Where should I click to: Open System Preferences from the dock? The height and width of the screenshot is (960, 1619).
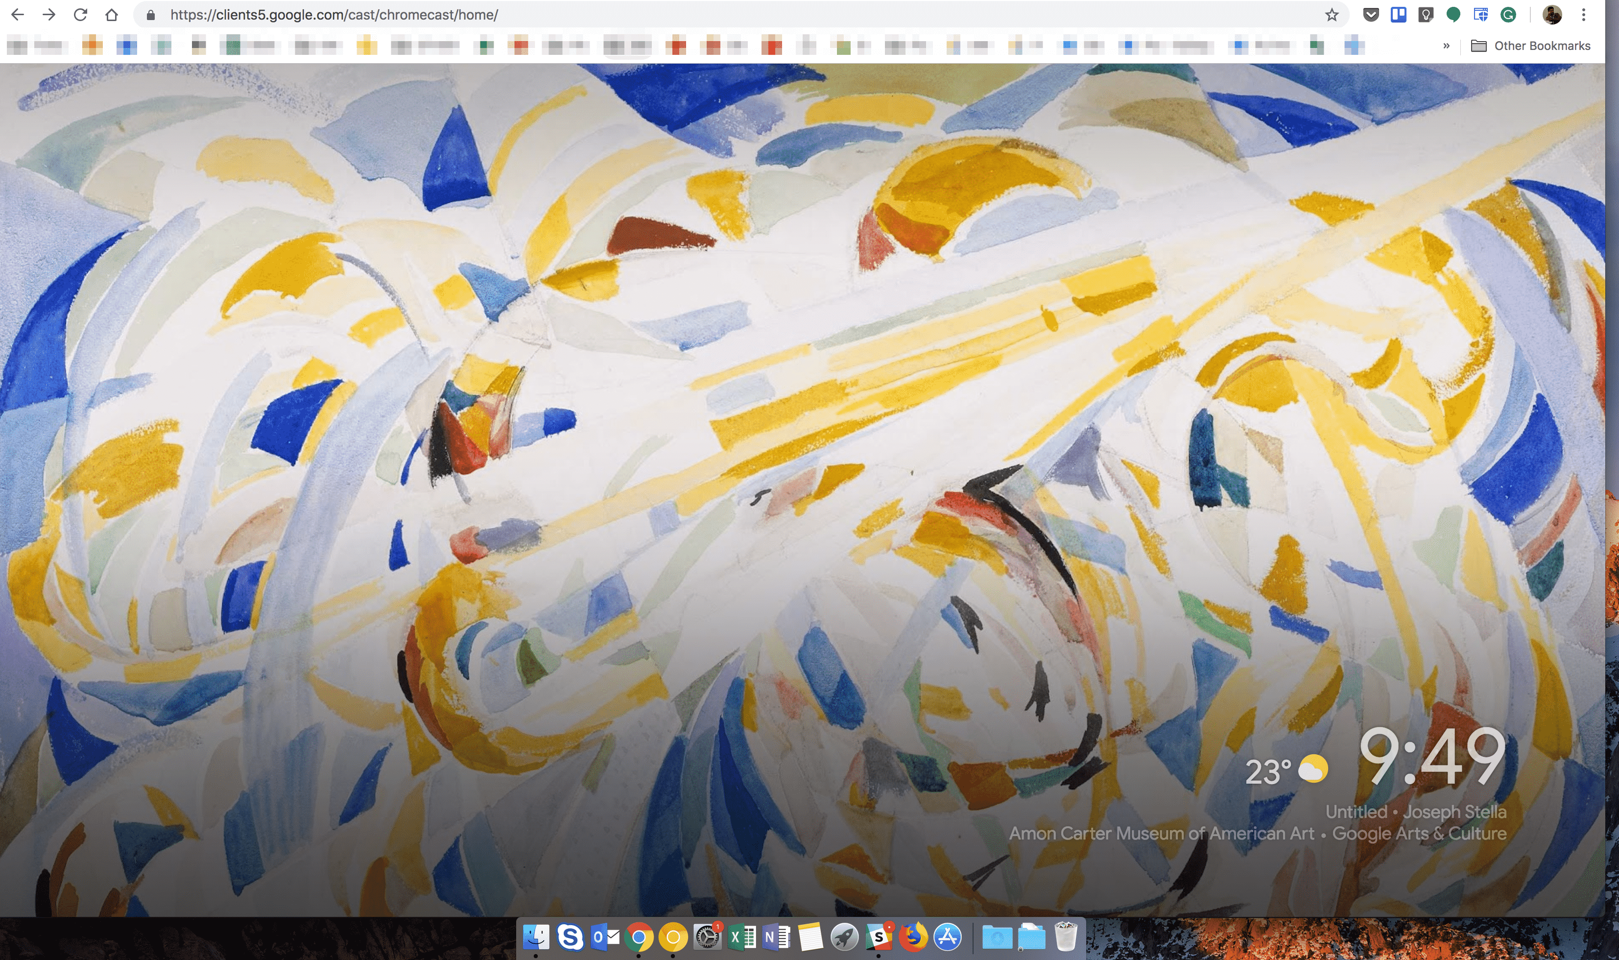point(707,936)
